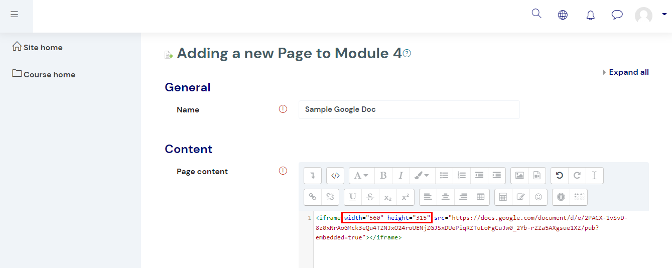Open the user account menu arrow
This screenshot has height=268, width=672.
tap(664, 14)
